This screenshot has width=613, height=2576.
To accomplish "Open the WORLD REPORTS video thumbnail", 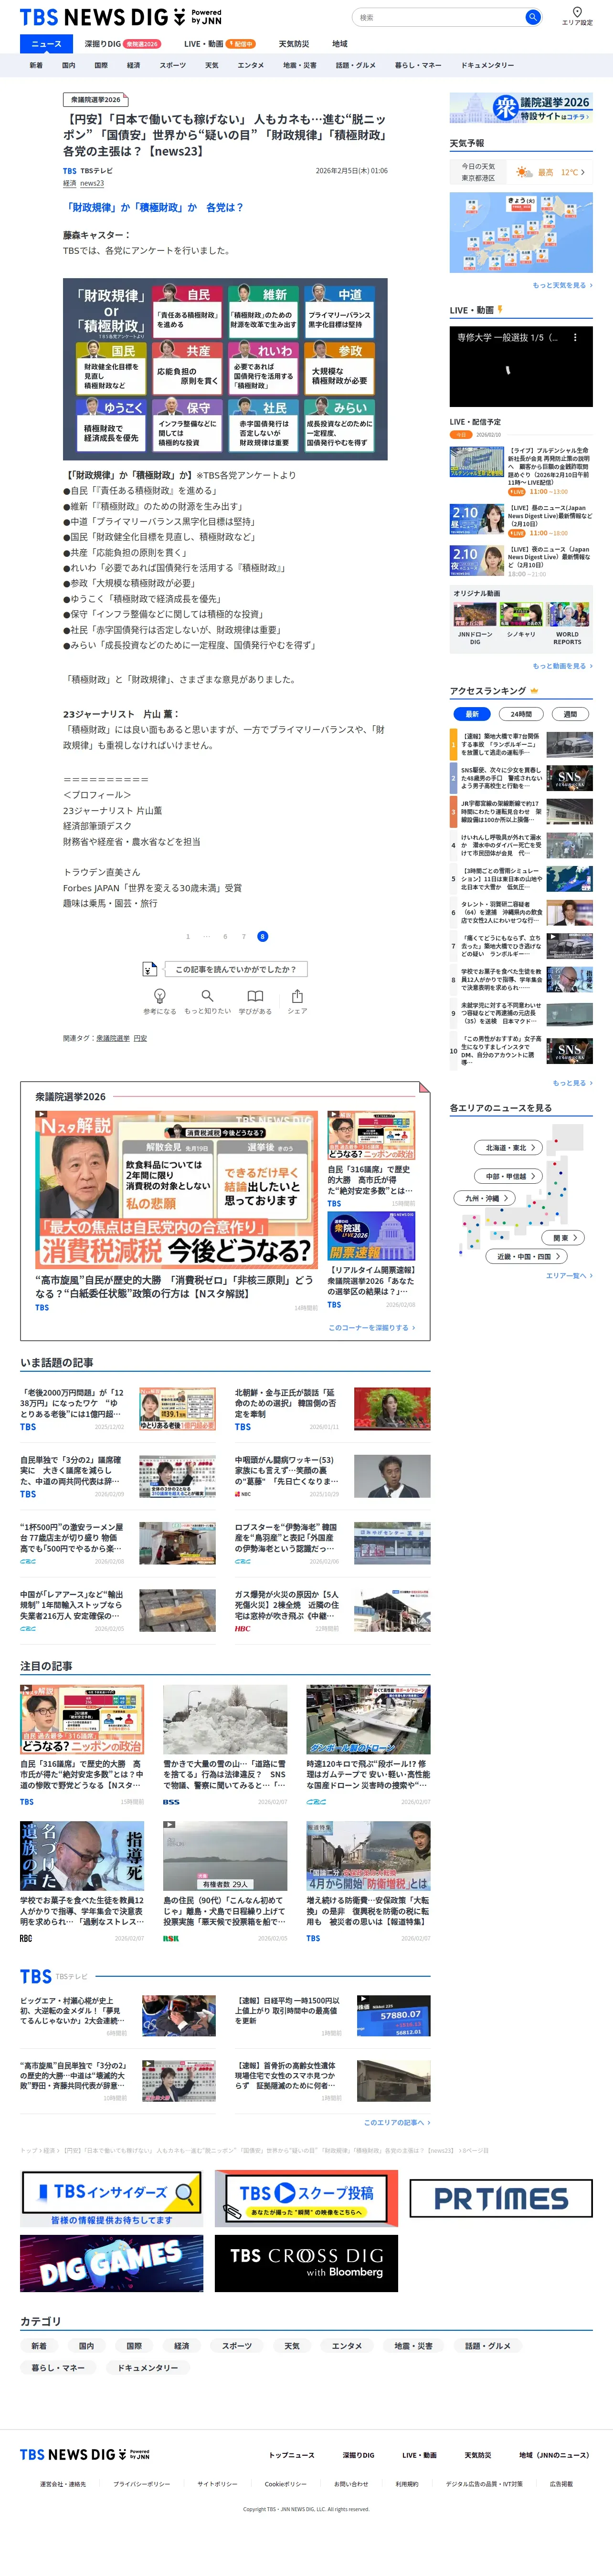I will click(x=567, y=615).
